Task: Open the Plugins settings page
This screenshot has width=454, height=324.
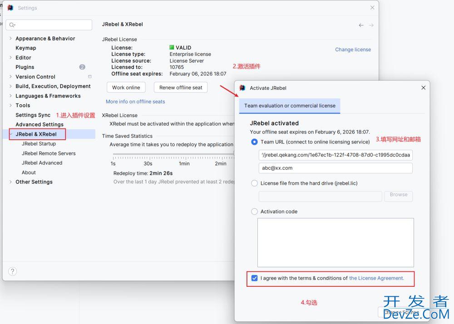Action: pos(25,67)
